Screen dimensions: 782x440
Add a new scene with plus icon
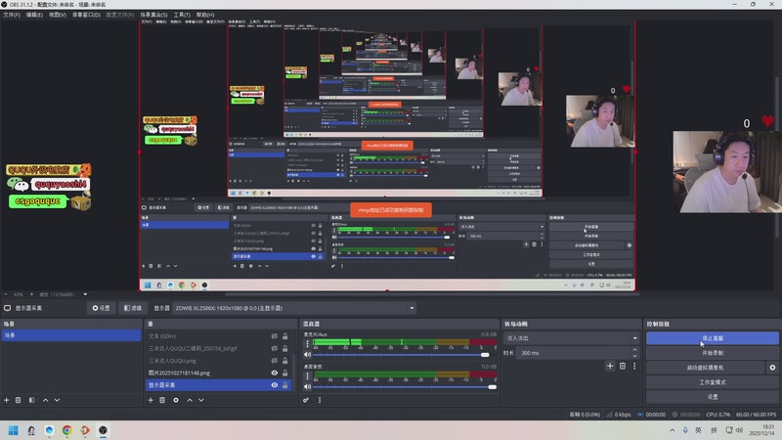coord(7,400)
